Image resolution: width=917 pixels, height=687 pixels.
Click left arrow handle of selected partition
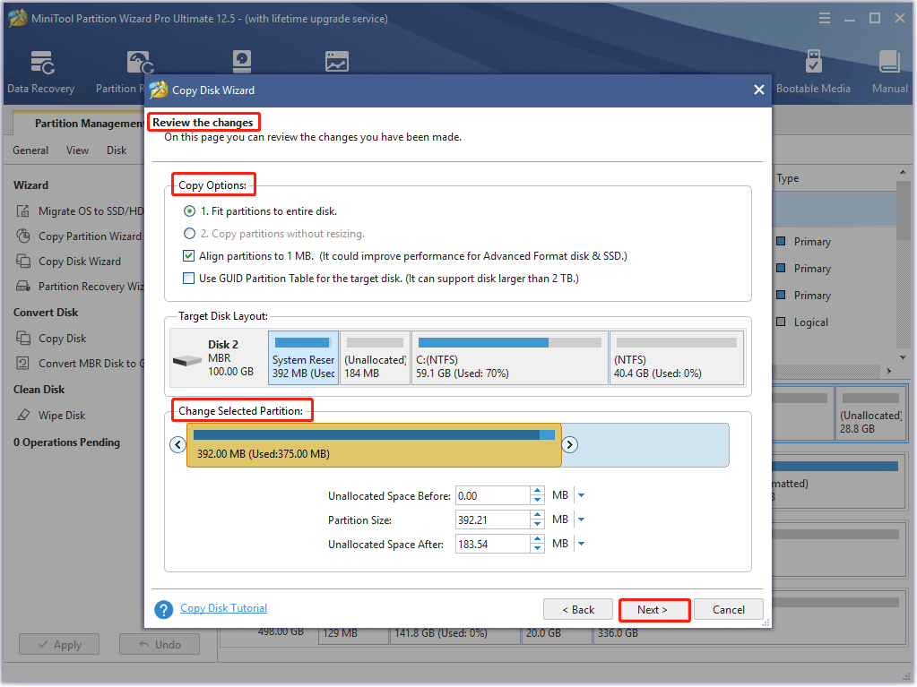(177, 445)
